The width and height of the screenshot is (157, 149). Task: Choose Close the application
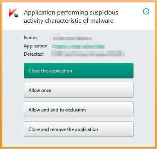[x=79, y=71]
